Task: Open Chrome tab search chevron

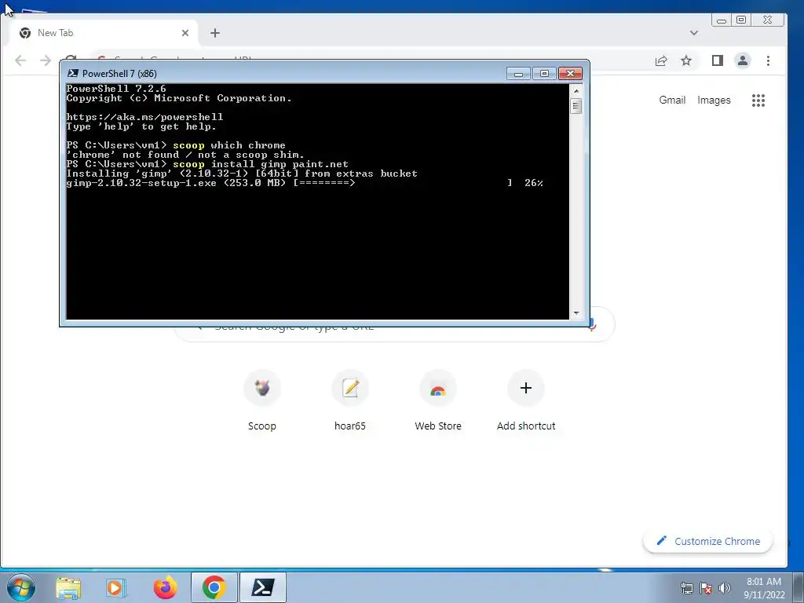Action: (x=694, y=33)
